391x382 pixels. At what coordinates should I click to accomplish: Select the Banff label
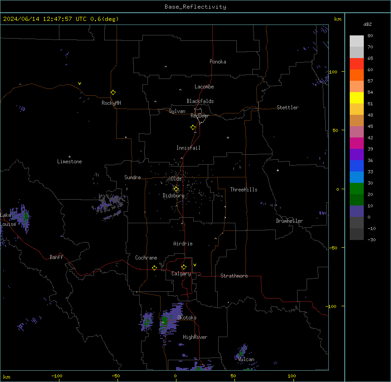tap(56, 257)
